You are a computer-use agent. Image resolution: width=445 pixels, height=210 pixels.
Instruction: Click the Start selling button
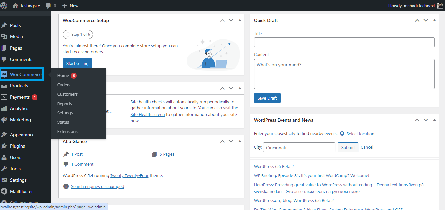point(77,63)
